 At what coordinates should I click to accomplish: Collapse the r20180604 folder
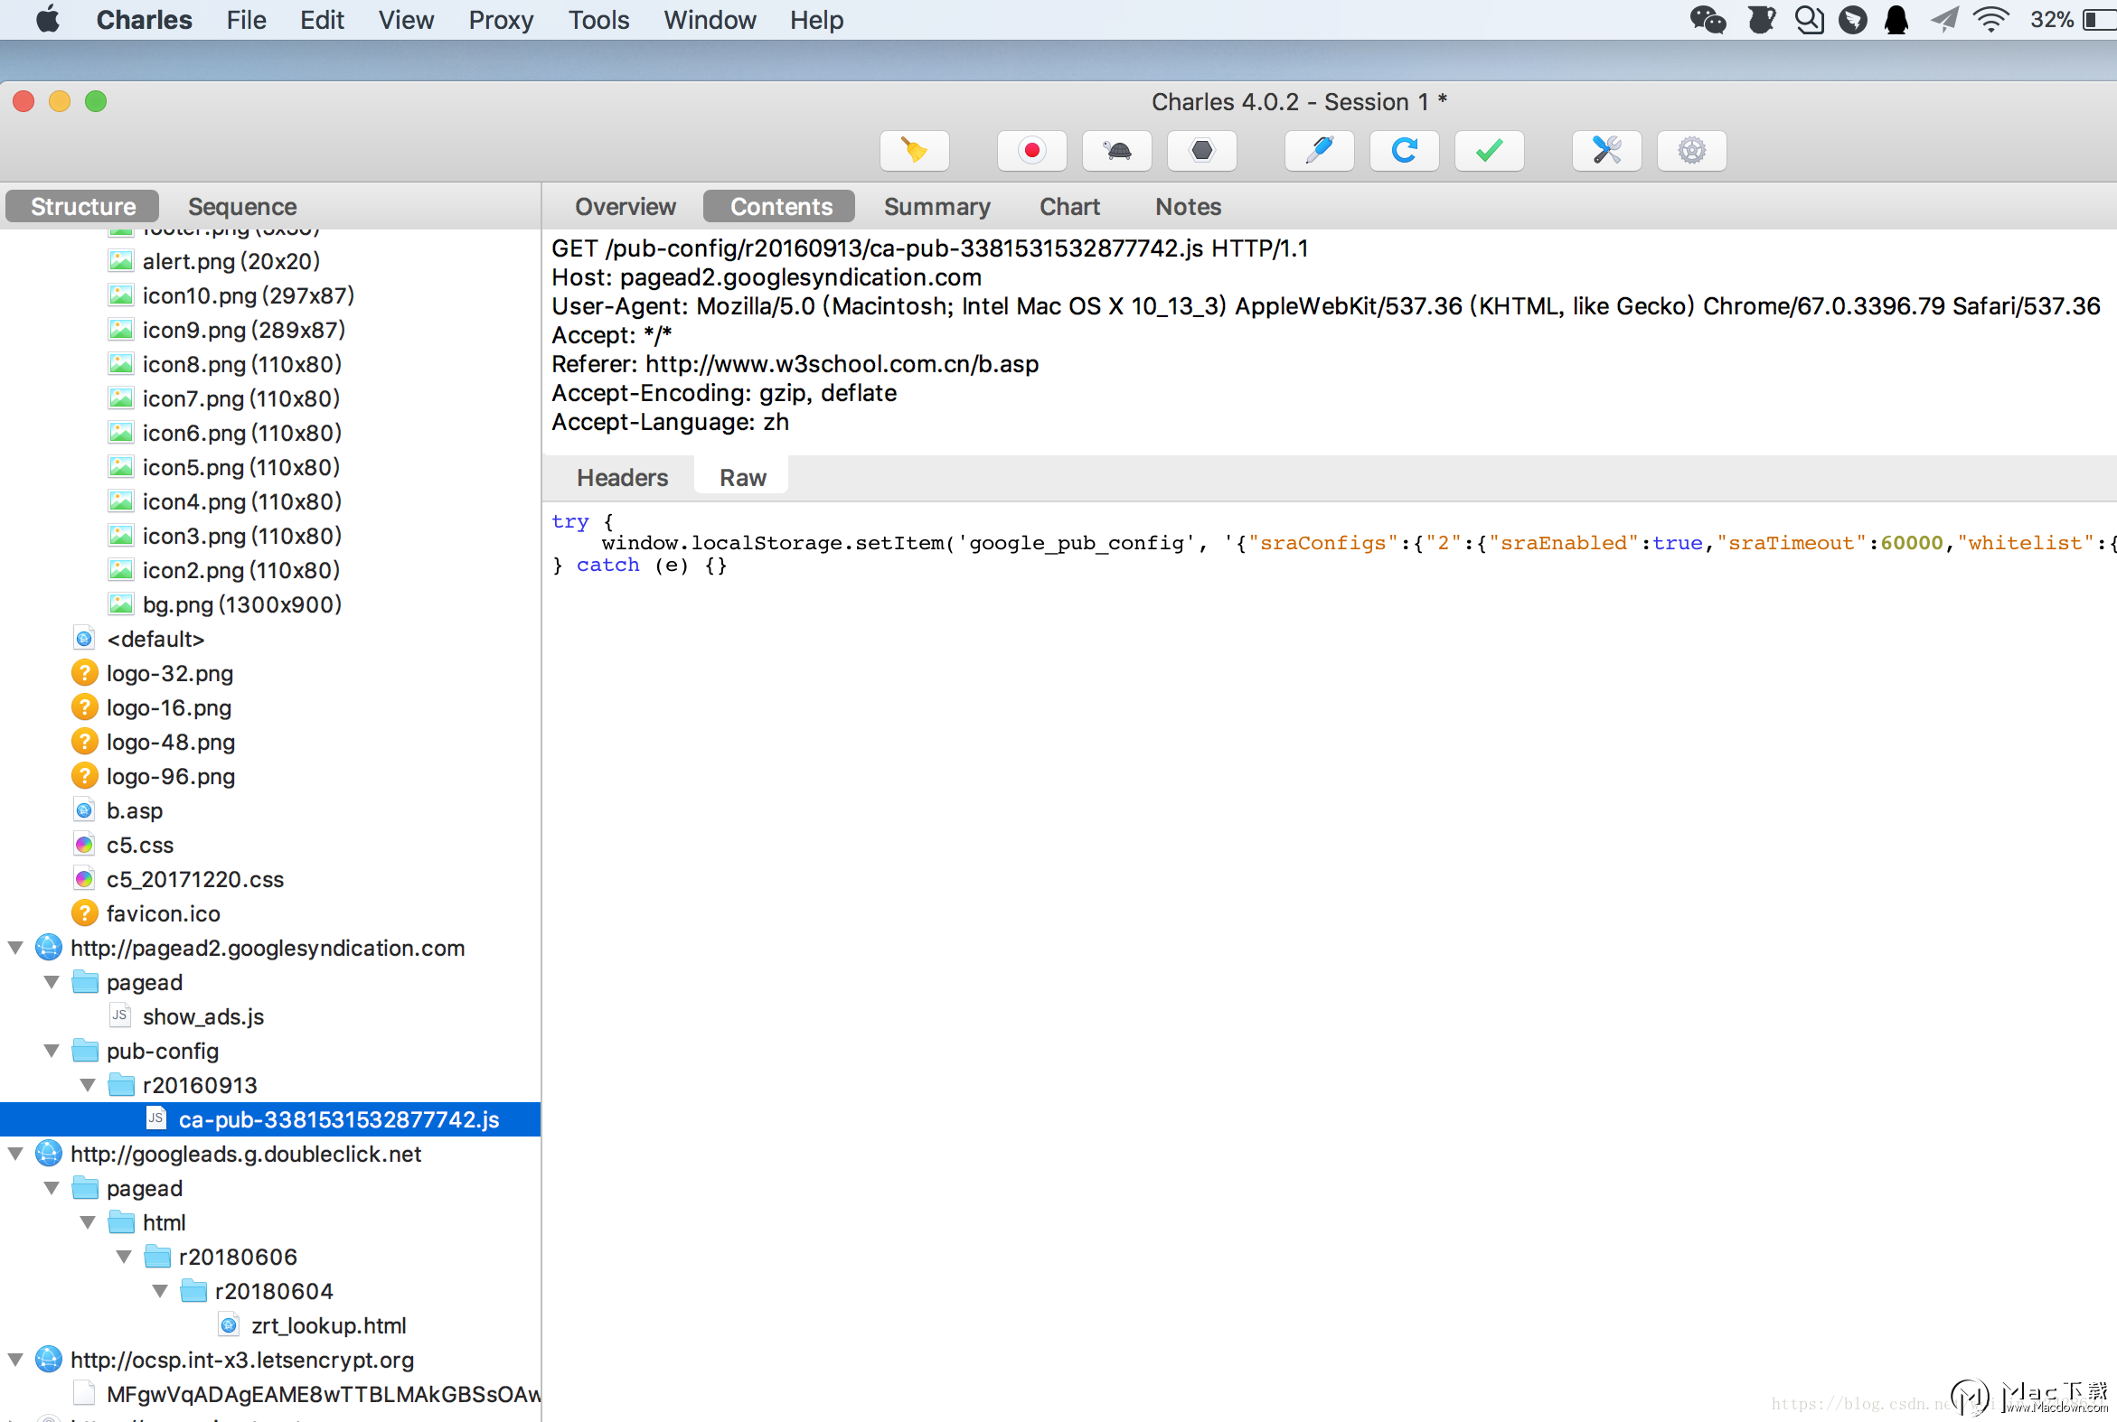point(161,1291)
